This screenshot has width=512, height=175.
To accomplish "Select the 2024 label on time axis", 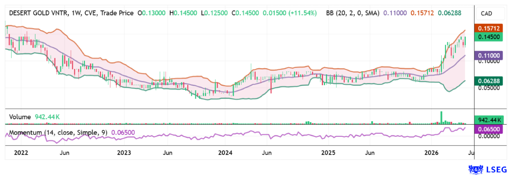I will coord(225,152).
